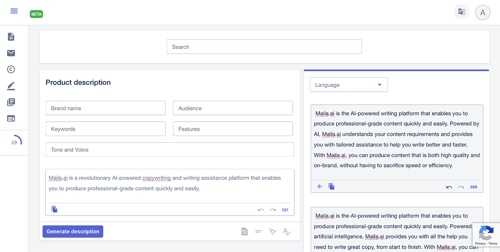This screenshot has height=252, width=500.
Task: Click the spell check icon
Action: click(287, 231)
